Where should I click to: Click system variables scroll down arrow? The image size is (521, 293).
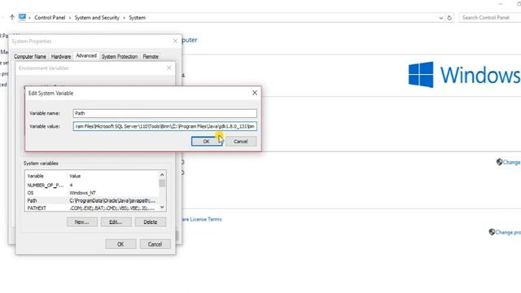pyautogui.click(x=162, y=208)
